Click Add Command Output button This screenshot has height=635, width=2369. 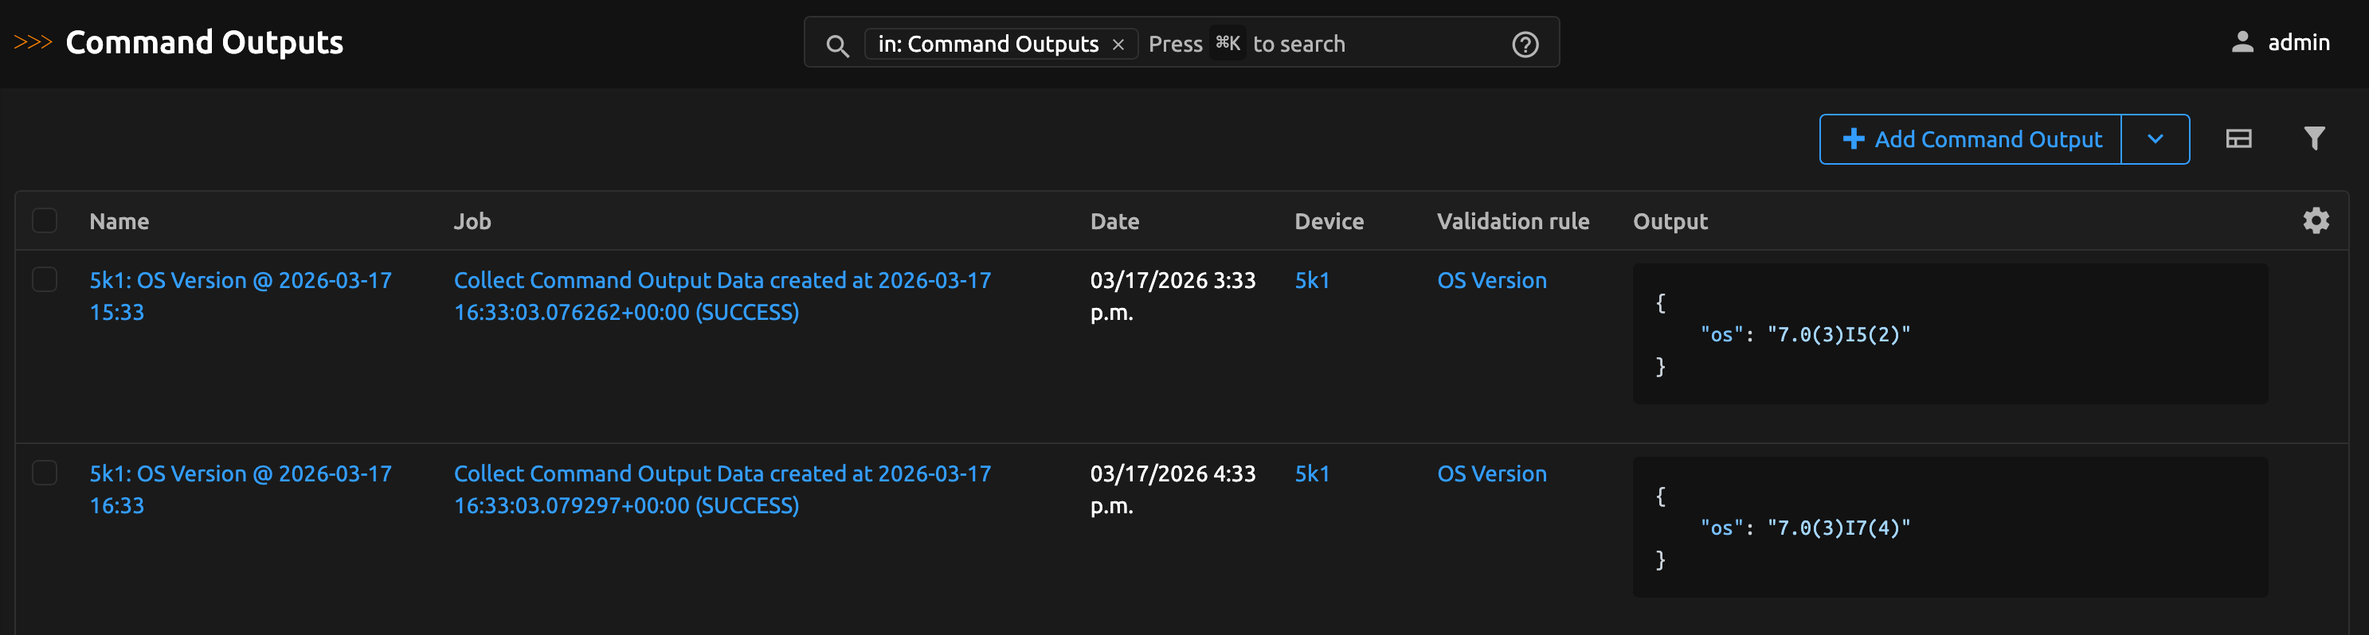[x=1971, y=138]
